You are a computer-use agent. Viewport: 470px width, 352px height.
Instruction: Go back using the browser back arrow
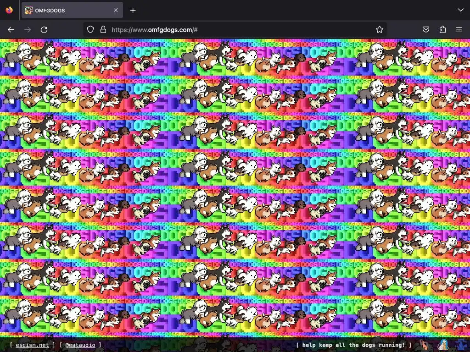point(11,30)
